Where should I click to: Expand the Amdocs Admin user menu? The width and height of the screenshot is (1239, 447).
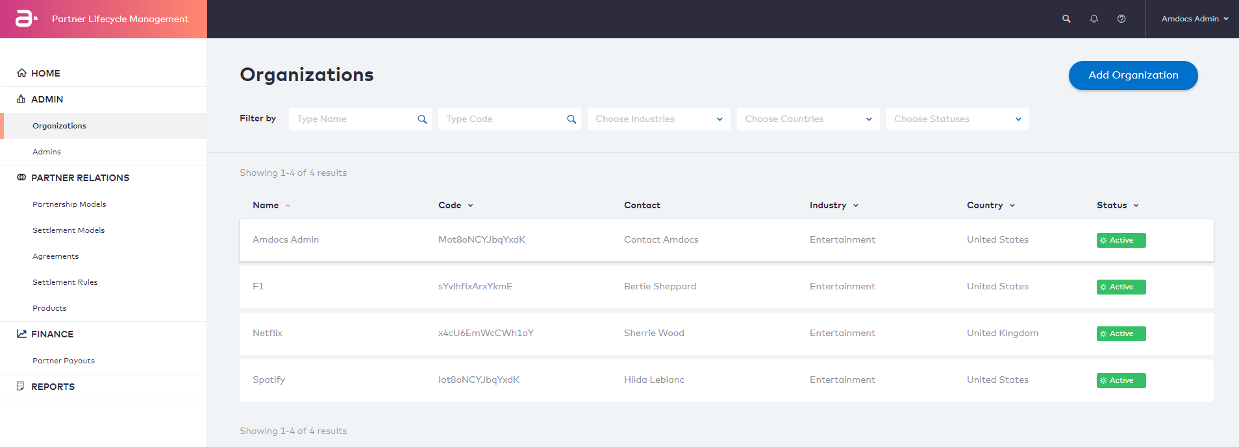pyautogui.click(x=1195, y=19)
